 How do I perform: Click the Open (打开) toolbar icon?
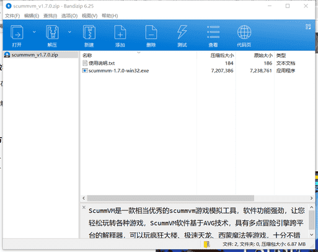click(x=17, y=32)
